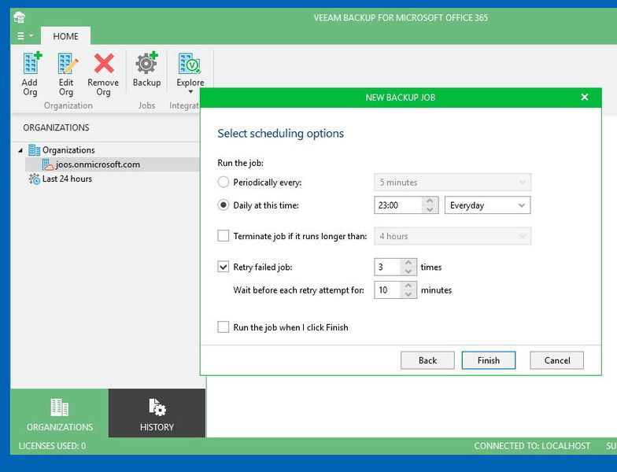Select the Daily at this time radio
Viewport: 617px width, 472px height.
pos(224,205)
